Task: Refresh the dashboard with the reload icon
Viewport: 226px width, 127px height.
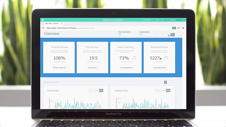Action: [43, 28]
